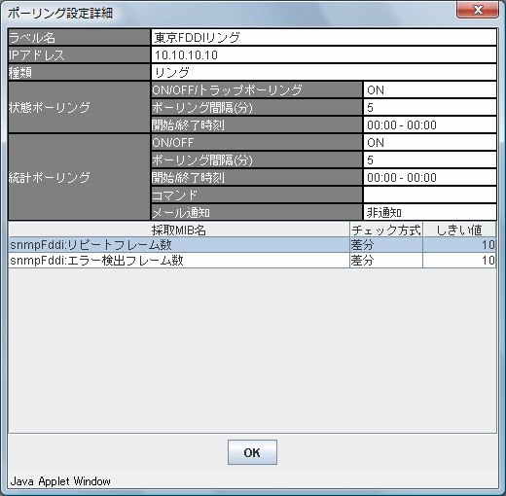Click the empty コマンド value cell
506x496 pixels.
coord(430,195)
